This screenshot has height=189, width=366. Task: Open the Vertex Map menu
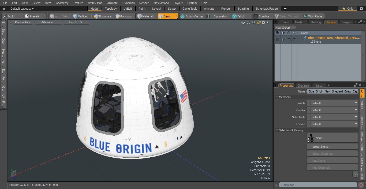point(95,3)
